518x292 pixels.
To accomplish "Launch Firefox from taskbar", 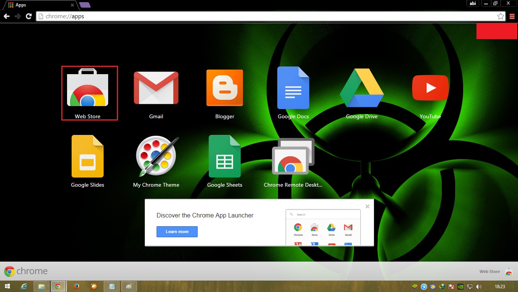I will pyautogui.click(x=77, y=286).
